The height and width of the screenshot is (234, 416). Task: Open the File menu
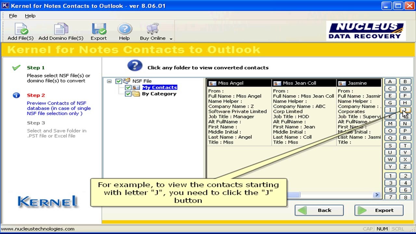point(13,16)
